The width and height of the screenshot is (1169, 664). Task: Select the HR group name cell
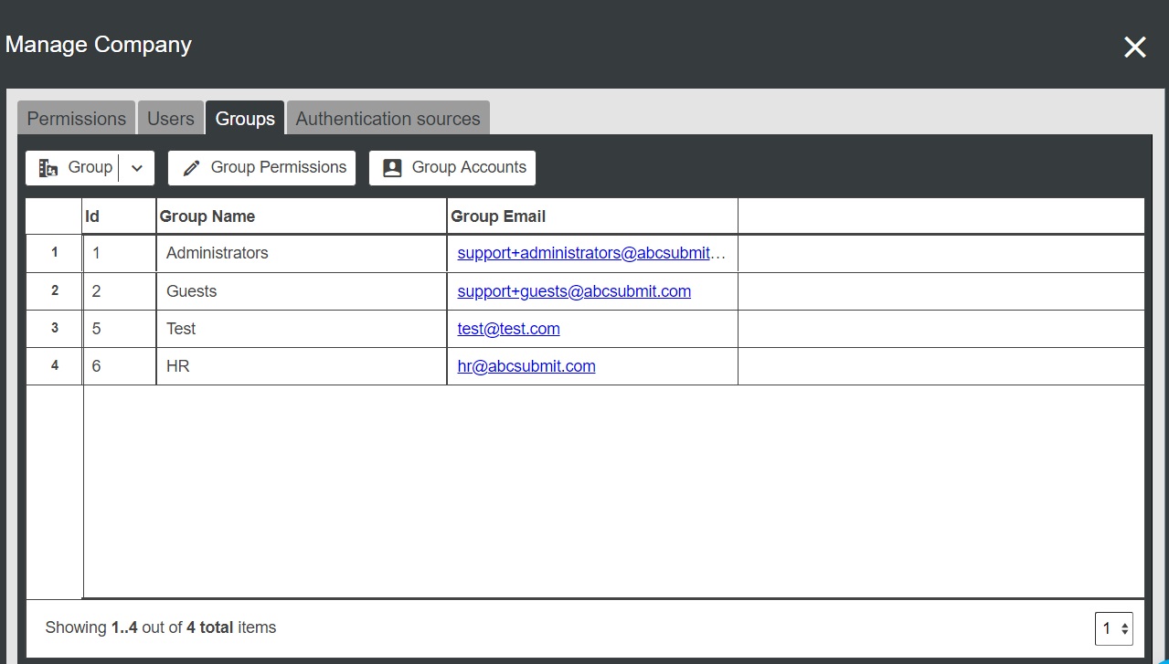point(178,366)
